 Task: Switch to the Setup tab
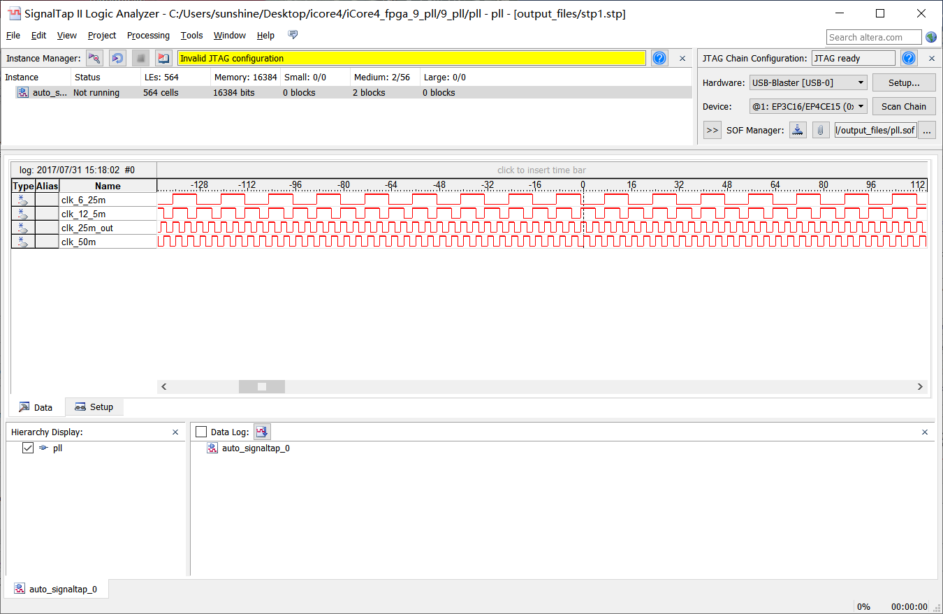coord(94,407)
